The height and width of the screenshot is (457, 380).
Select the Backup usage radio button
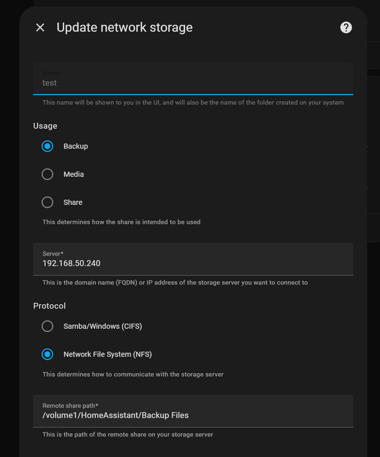47,146
